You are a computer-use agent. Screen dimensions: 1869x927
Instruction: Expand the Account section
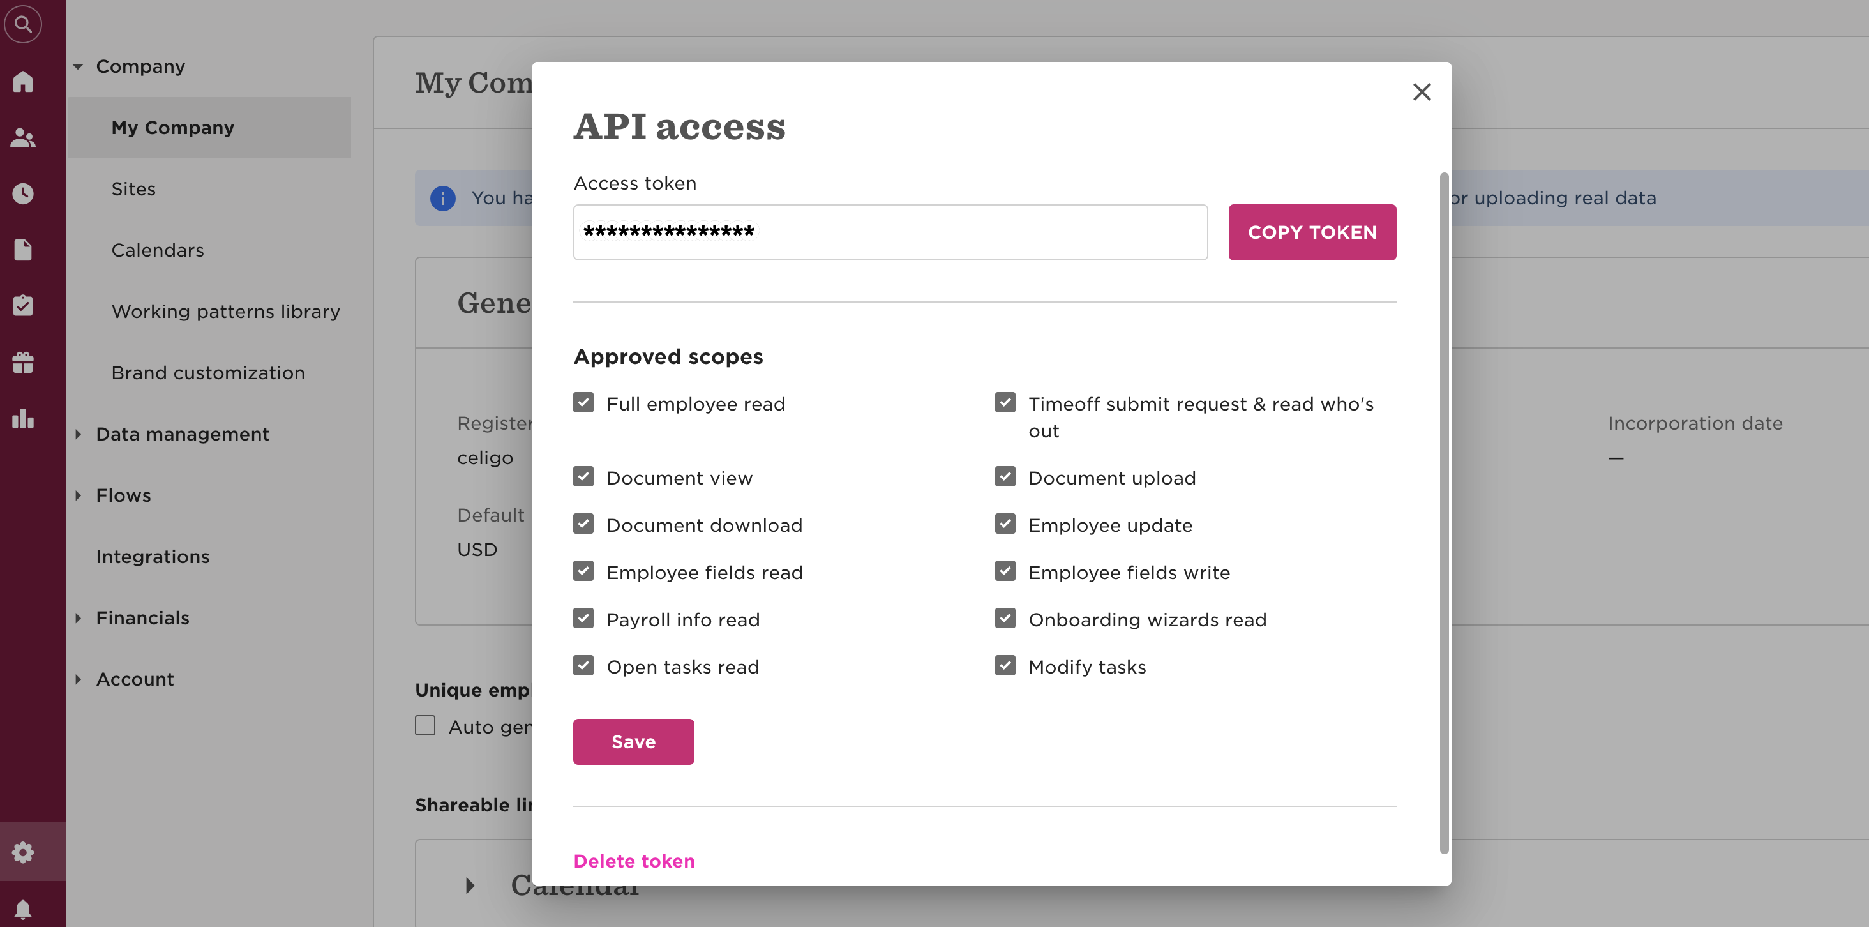tap(78, 679)
